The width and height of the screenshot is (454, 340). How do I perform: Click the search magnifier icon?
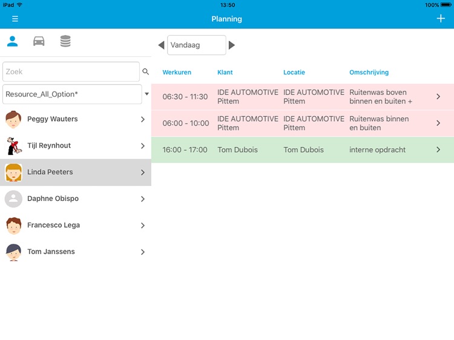[x=146, y=71]
